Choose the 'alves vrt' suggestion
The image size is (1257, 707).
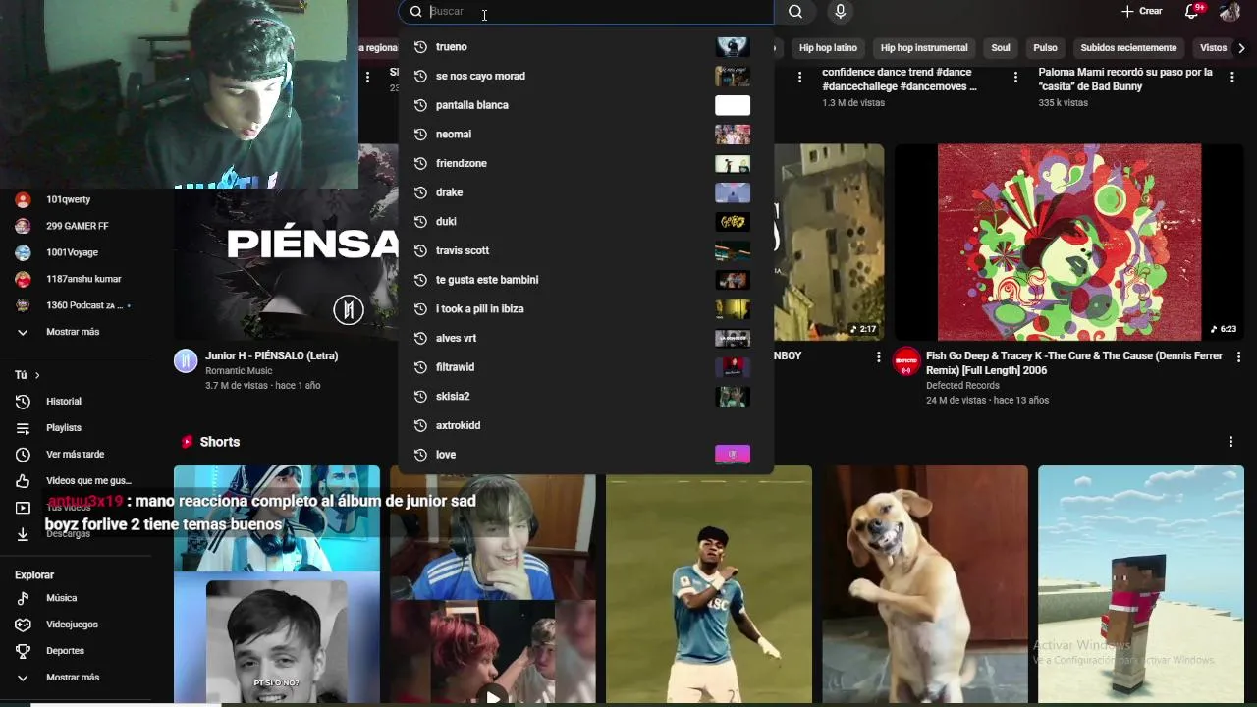[x=586, y=338]
